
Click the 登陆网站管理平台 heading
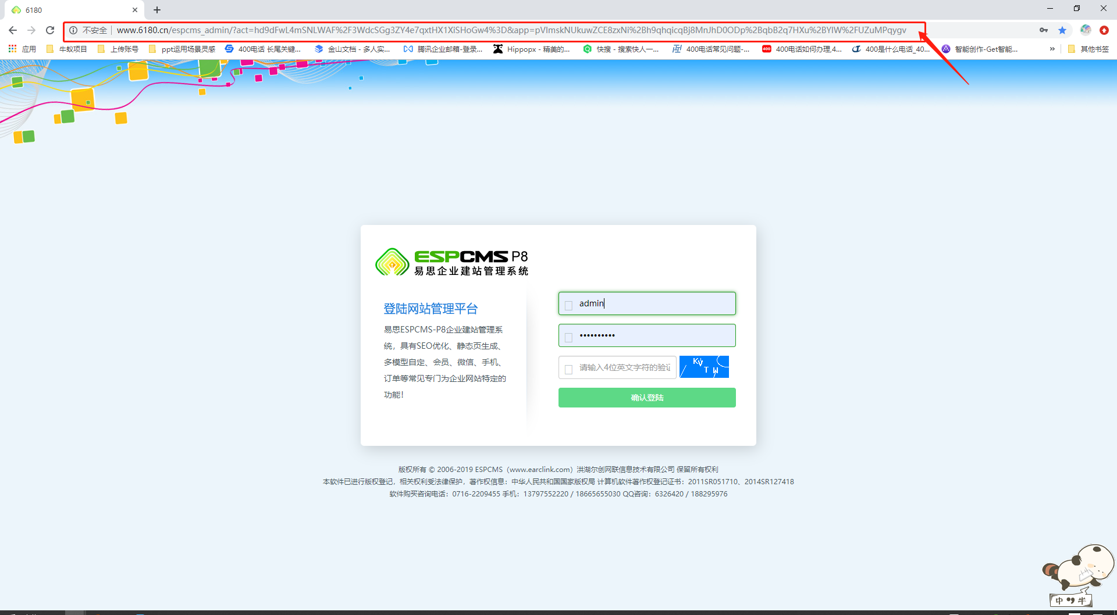point(431,309)
